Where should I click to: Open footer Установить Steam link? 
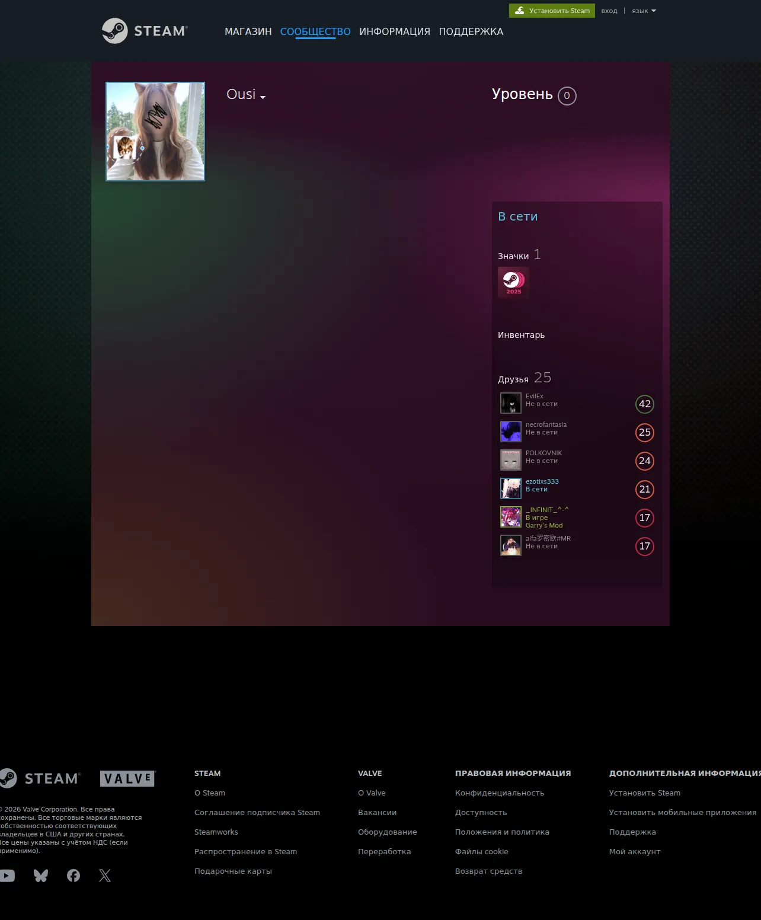645,793
